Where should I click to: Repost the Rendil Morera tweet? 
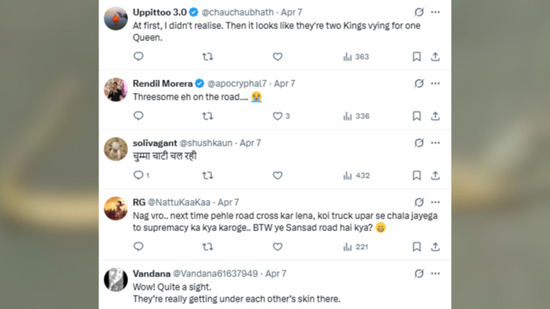(208, 116)
